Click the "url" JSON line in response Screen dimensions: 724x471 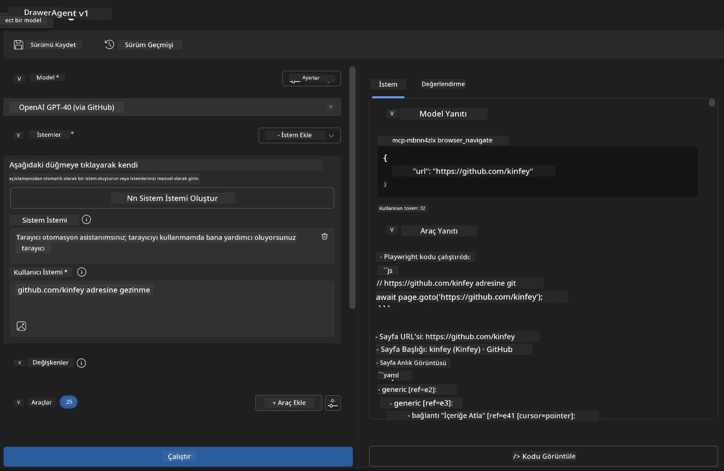(473, 171)
